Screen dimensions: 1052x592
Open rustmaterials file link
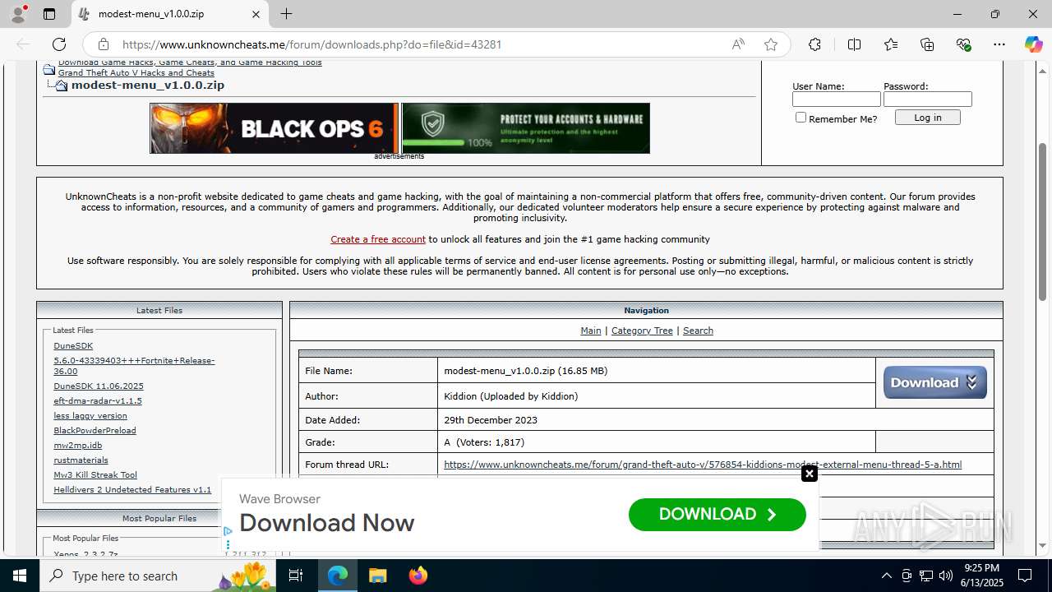81,460
